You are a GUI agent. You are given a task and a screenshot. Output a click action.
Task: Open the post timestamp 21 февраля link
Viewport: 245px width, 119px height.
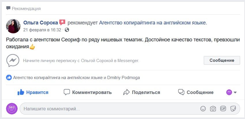[42, 30]
